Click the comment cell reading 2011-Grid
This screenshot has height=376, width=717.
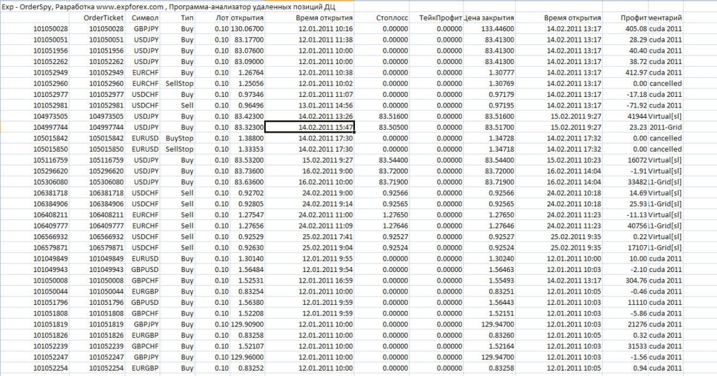666,127
